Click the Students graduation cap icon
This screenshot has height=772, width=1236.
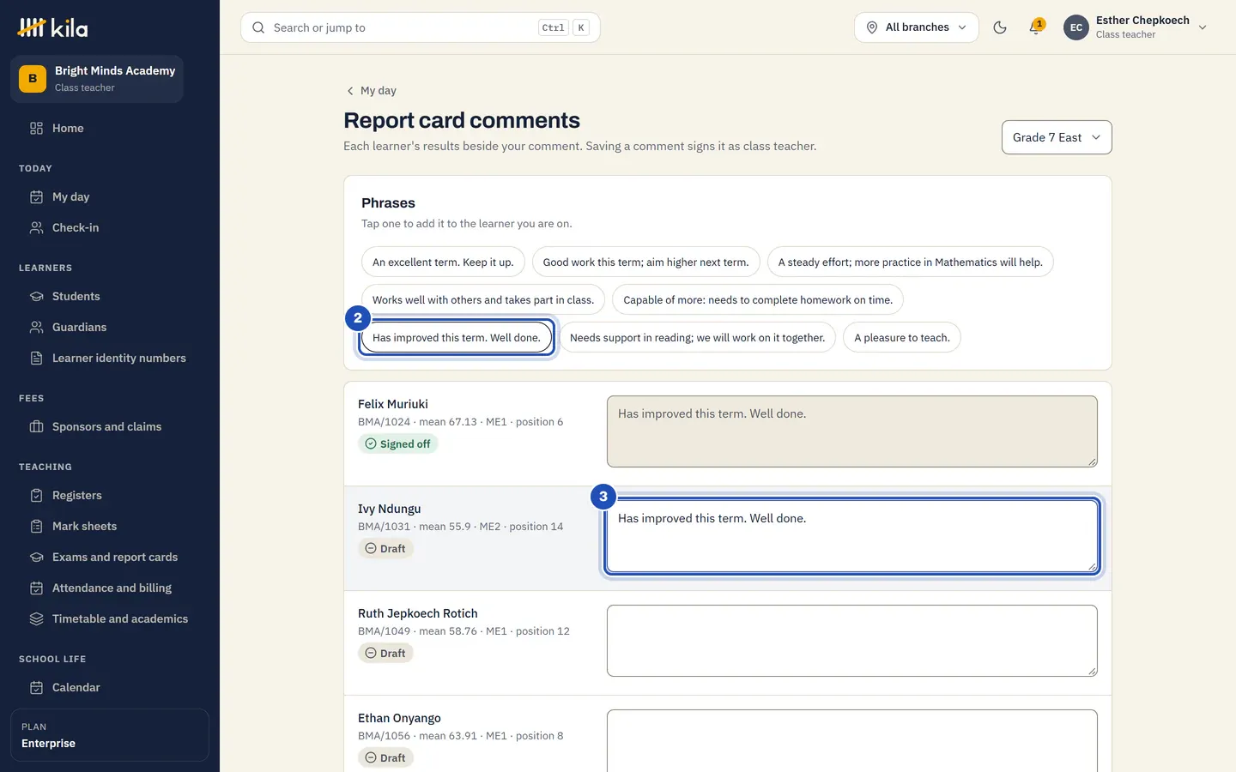coord(36,296)
